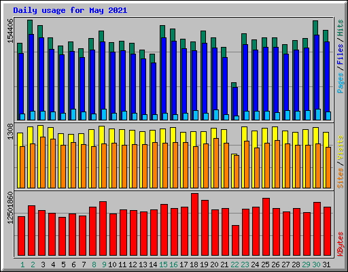Image resolution: width=348 pixels, height=272 pixels.
Task: Click day label 8 on x-axis
Action: 94,265
